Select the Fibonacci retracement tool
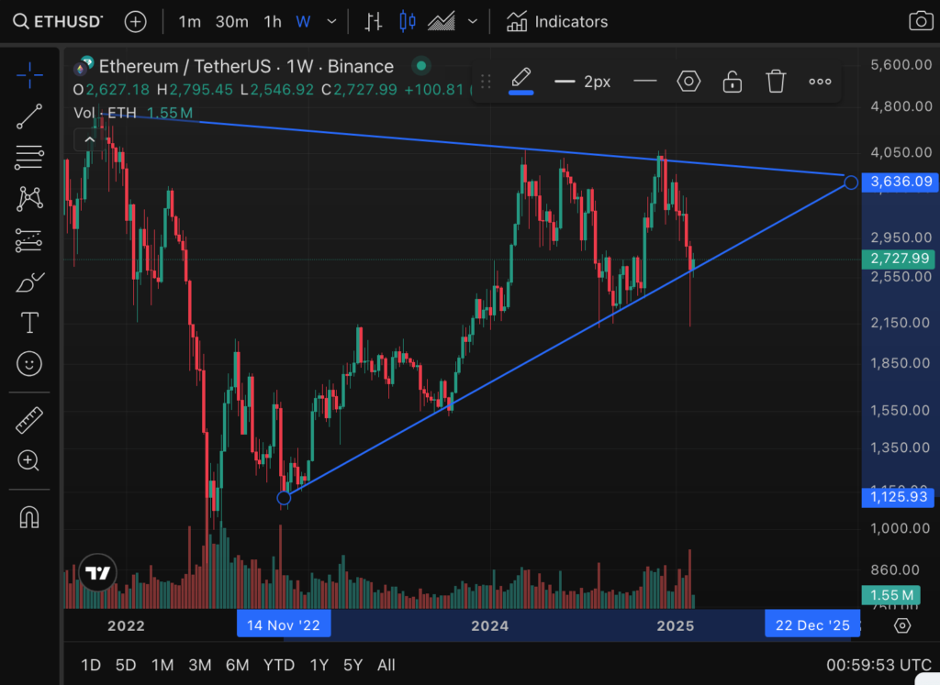The width and height of the screenshot is (940, 685). pos(29,158)
